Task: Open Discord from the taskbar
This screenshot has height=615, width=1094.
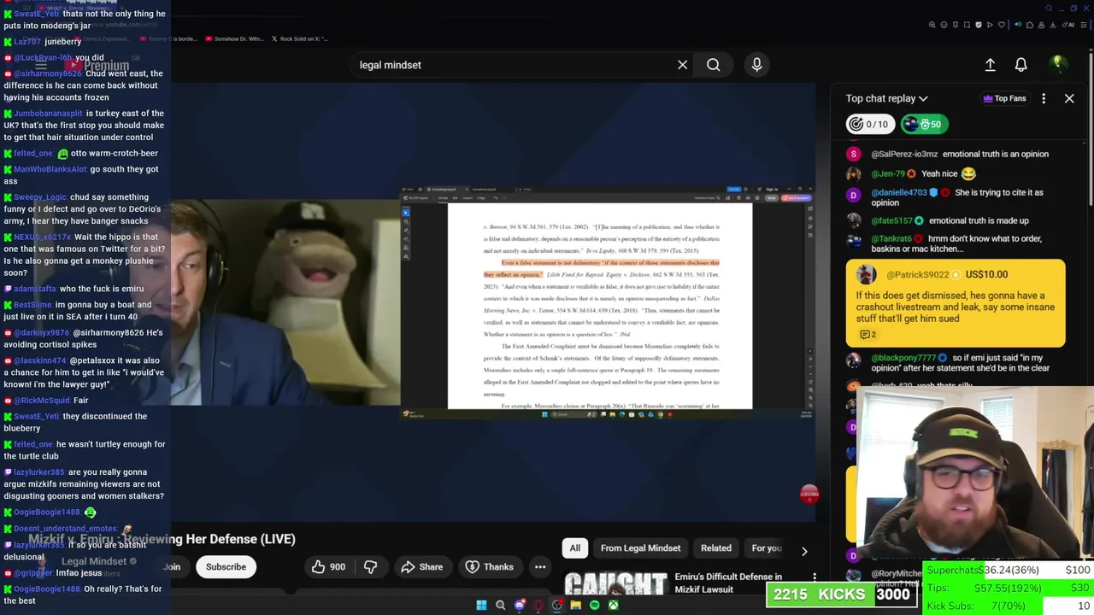Action: [519, 606]
